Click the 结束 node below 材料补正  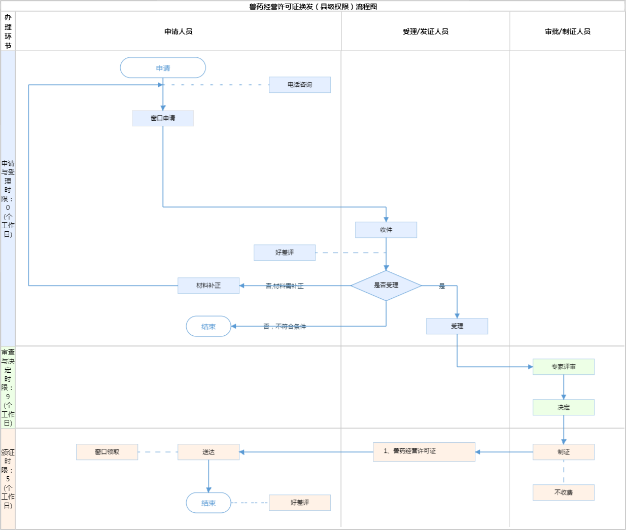click(x=208, y=327)
